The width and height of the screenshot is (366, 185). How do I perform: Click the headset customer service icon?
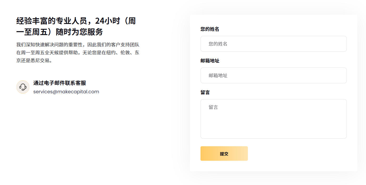coord(23,87)
